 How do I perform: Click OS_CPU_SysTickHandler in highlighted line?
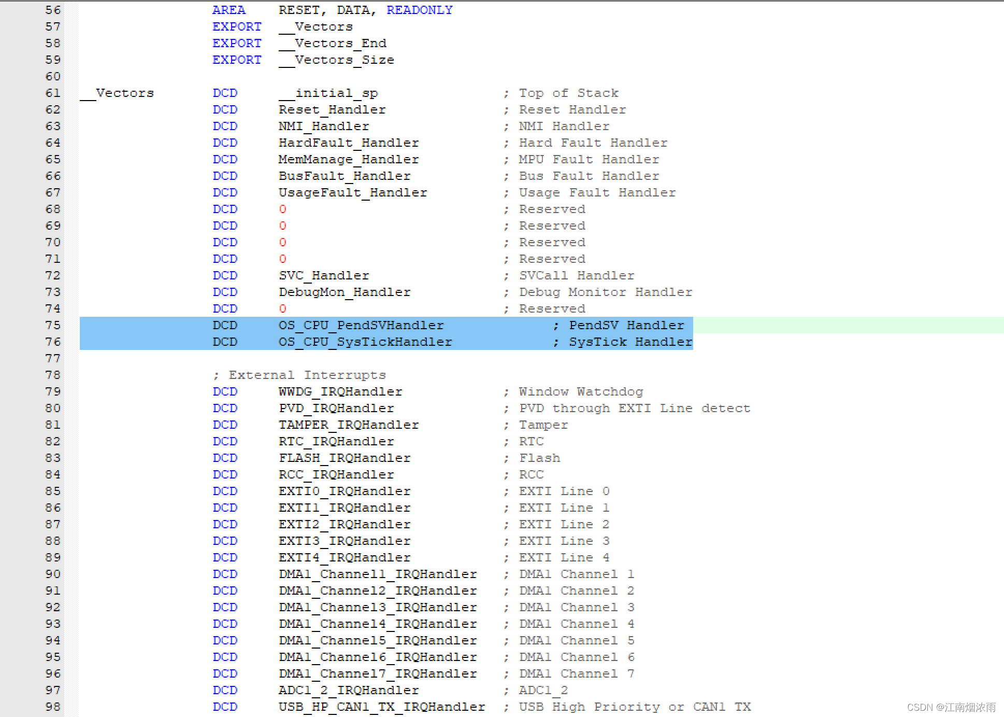coord(365,342)
